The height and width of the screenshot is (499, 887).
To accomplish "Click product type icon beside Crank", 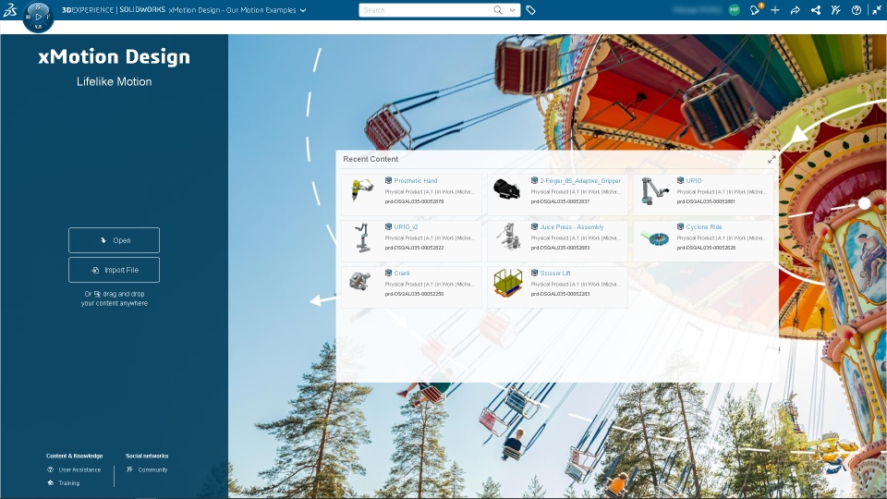I will [x=388, y=273].
